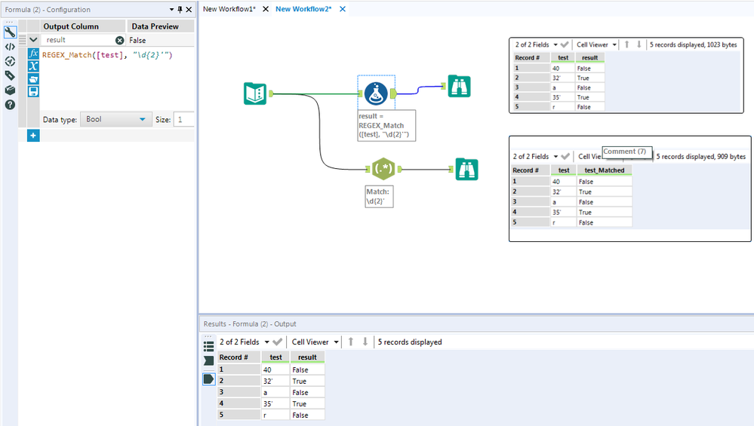Click the Data Preview False value

[137, 41]
